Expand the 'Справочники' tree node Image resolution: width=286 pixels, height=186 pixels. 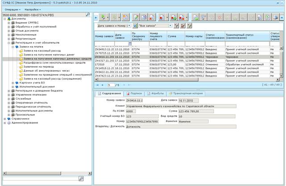[5, 119]
